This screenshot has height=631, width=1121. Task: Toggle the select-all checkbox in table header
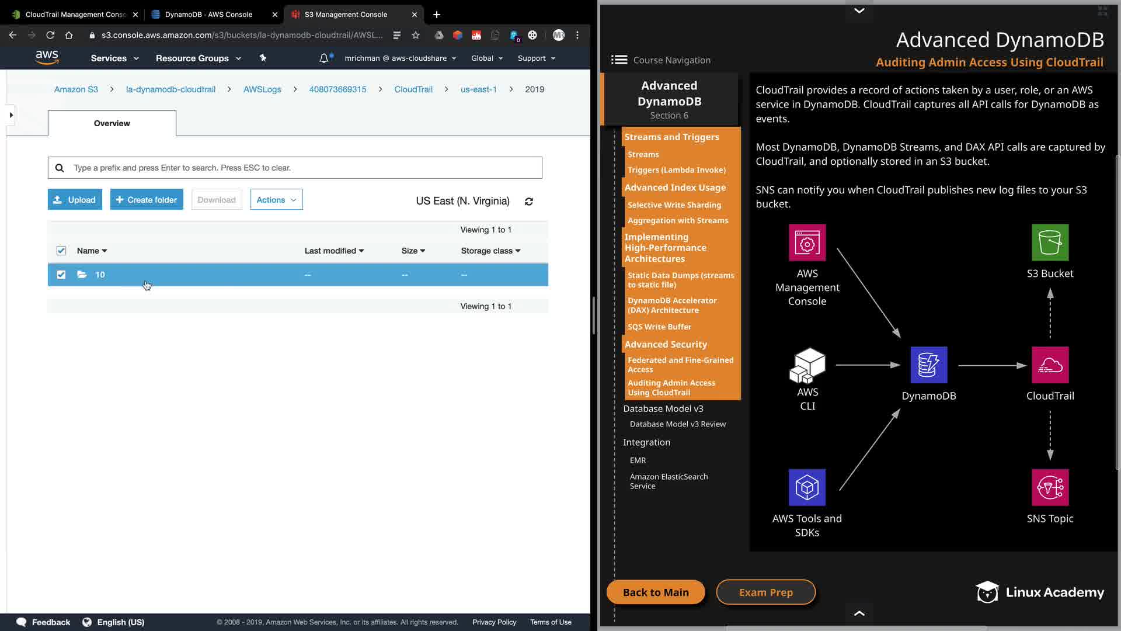click(61, 251)
